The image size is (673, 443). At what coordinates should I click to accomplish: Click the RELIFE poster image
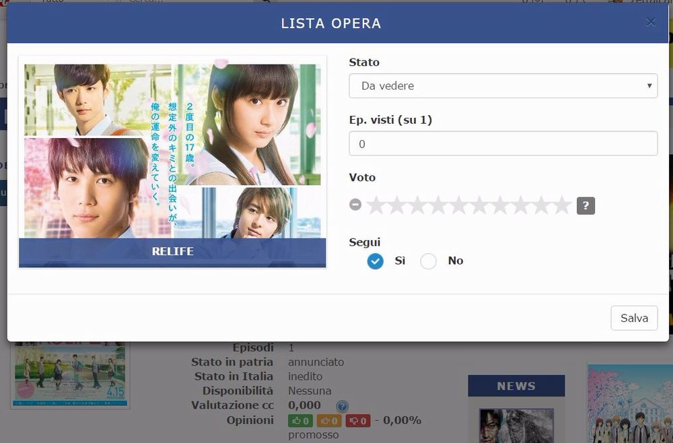[x=172, y=162]
